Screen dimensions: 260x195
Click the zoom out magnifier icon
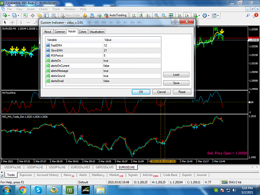[x=163, y=15]
